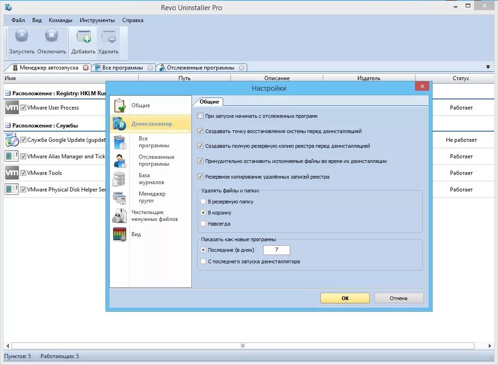Click Revo Uninstaller app icon in title bar

8,6
